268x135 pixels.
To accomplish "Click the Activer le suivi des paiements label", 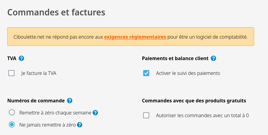I will pyautogui.click(x=188, y=73).
